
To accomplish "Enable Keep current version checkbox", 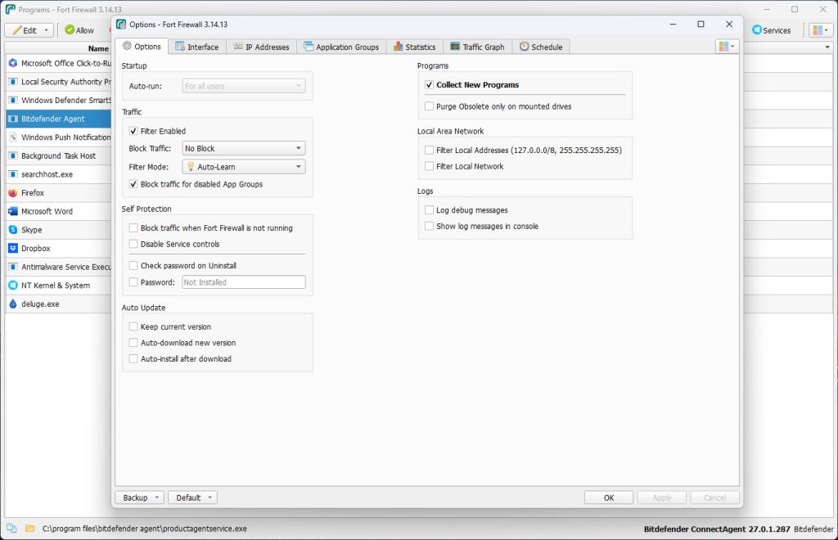I will (133, 326).
